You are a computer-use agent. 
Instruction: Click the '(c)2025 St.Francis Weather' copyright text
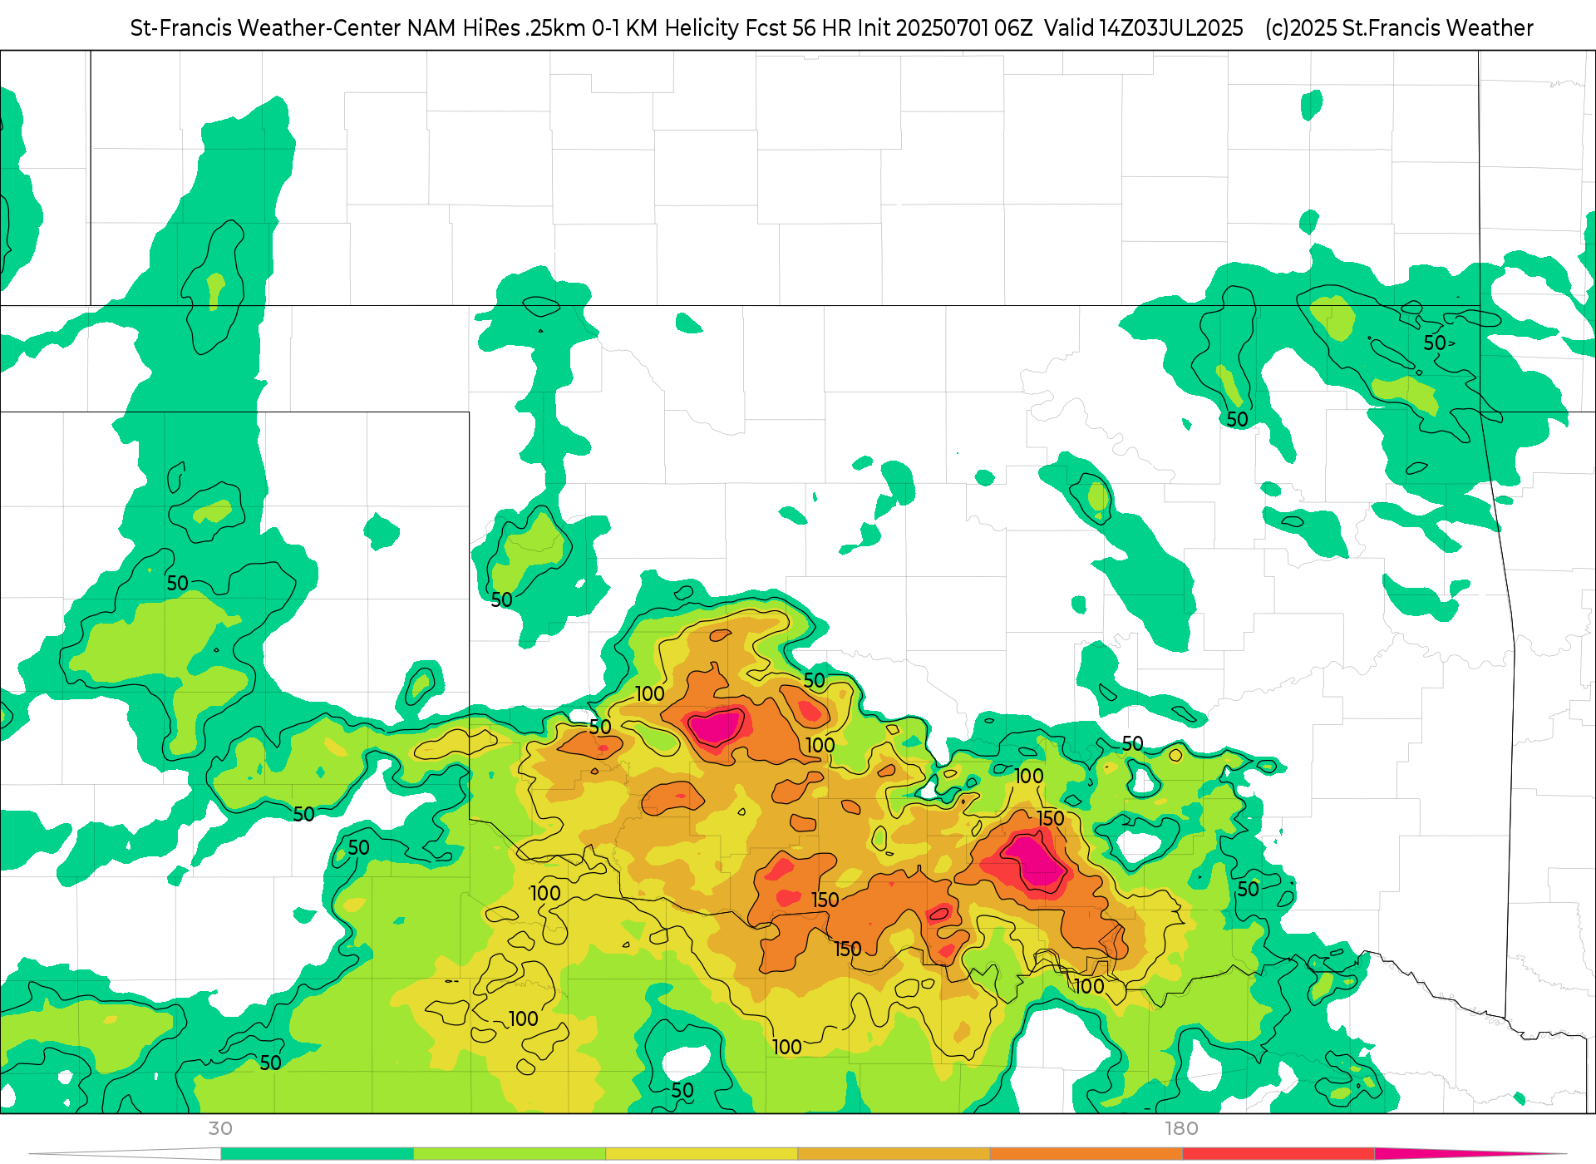[1399, 28]
